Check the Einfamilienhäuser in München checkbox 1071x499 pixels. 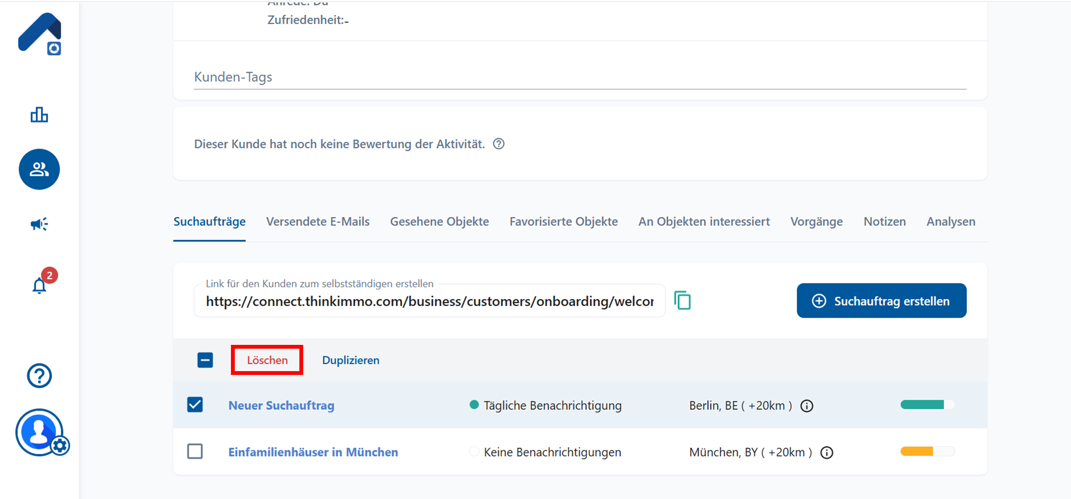click(195, 451)
